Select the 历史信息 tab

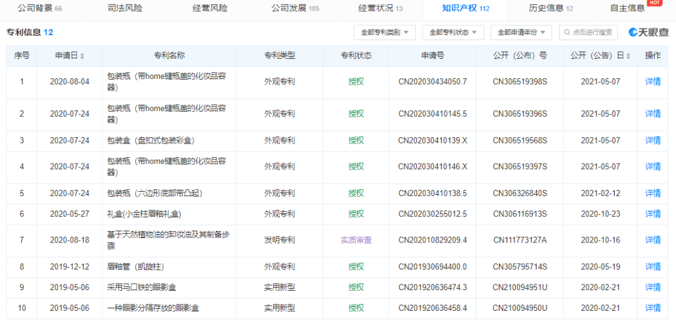tap(550, 8)
